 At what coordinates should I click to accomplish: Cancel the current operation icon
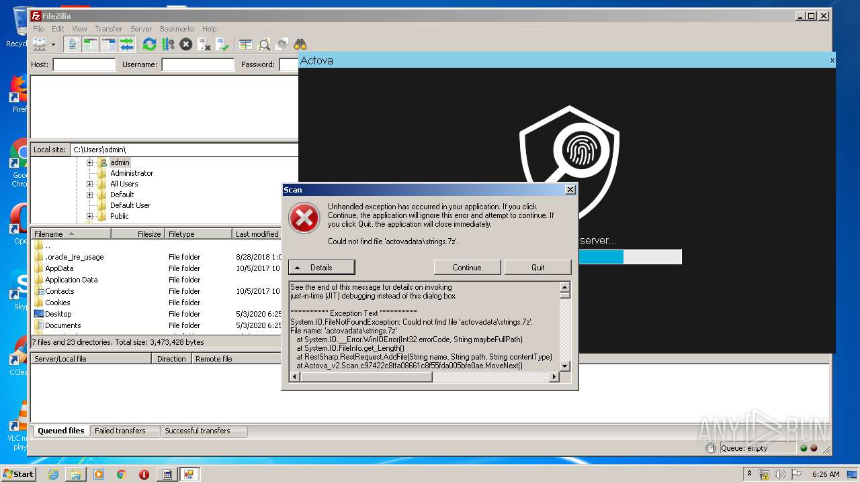click(x=186, y=44)
